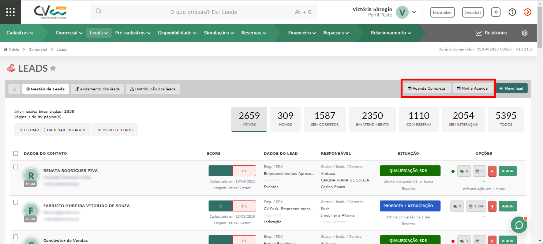Open Agenda Completa
This screenshot has height=244, width=543.
[x=427, y=88]
